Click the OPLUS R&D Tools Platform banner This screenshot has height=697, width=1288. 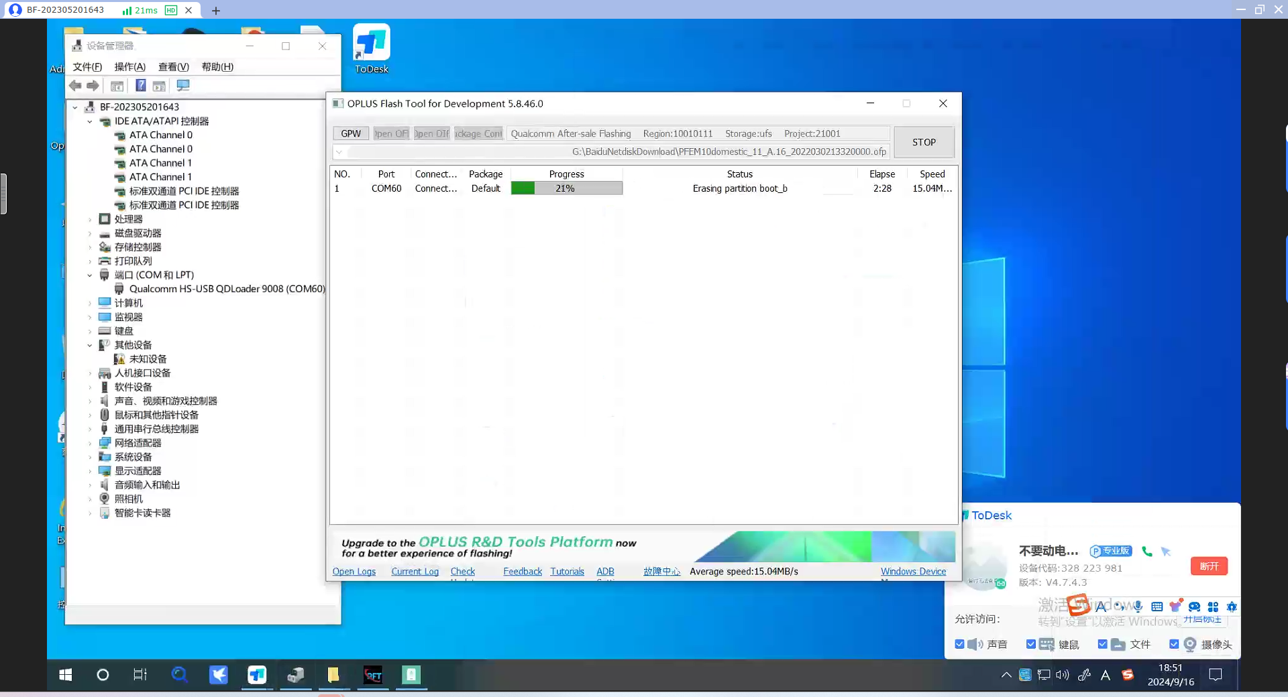point(644,547)
